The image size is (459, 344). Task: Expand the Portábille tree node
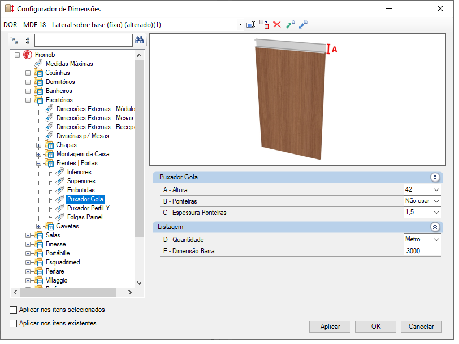pyautogui.click(x=28, y=253)
